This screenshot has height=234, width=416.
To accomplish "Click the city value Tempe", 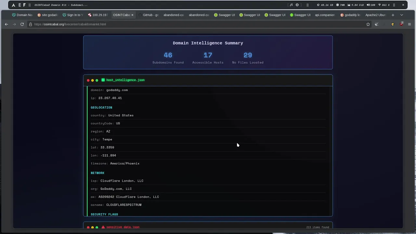I will coord(107,139).
